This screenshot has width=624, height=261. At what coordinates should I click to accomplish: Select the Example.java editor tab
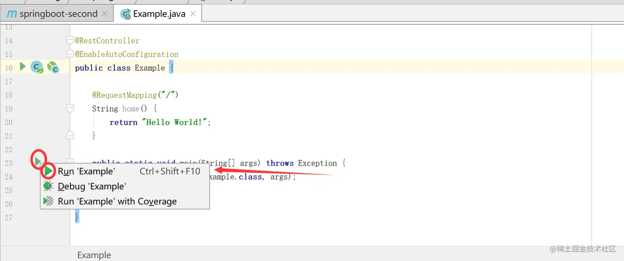click(157, 14)
